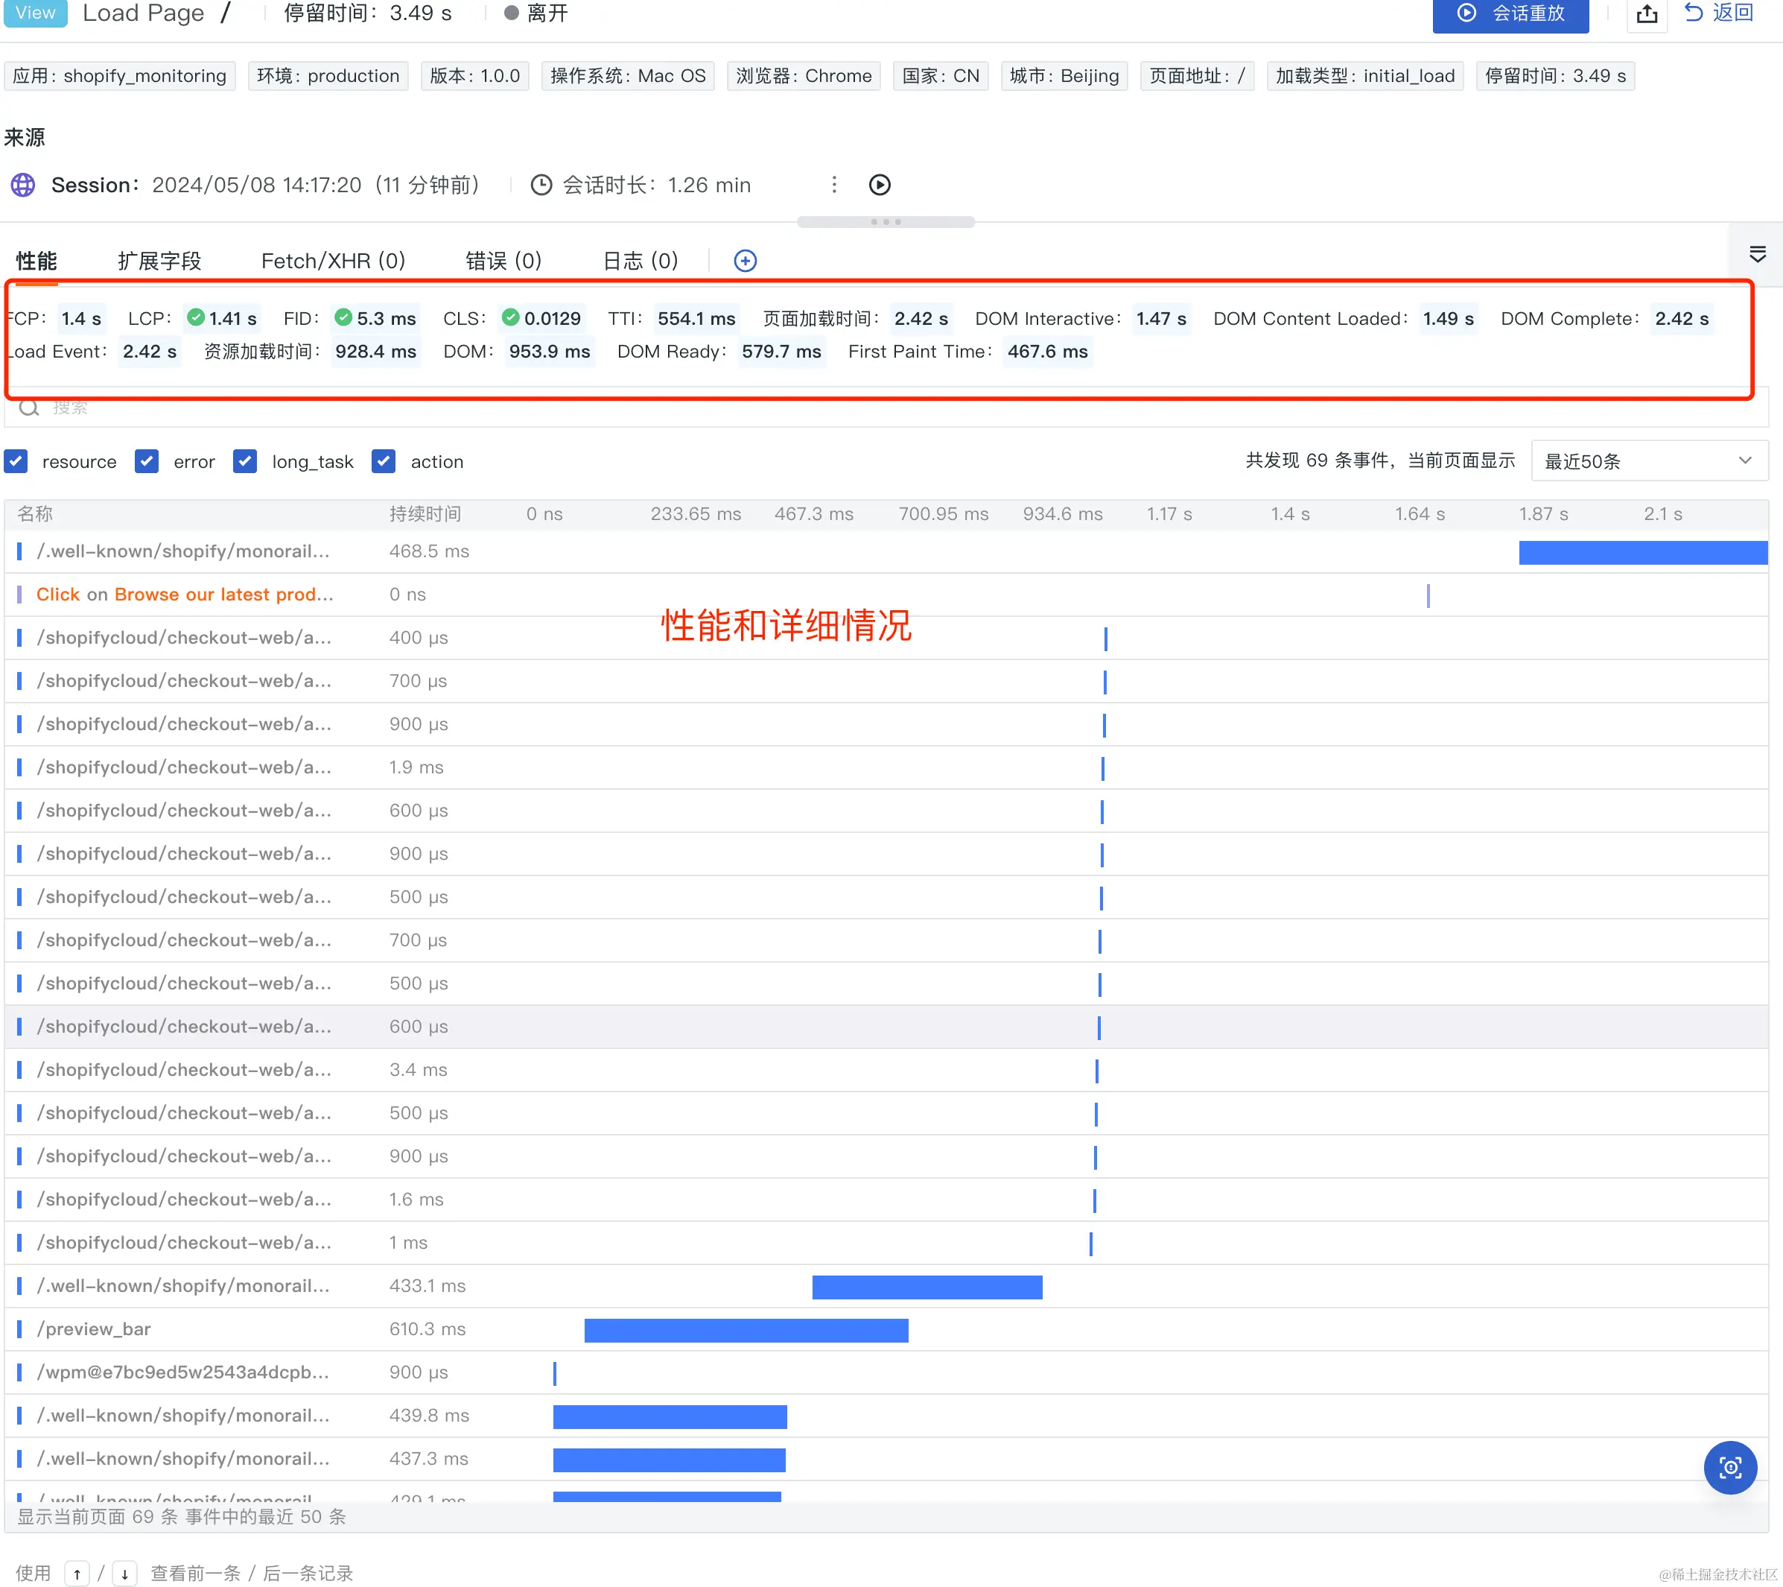
Task: Click the plus icon to add tab
Action: (x=745, y=261)
